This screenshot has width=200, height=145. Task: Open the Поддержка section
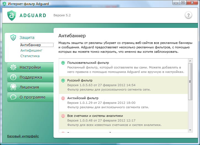(x=30, y=77)
